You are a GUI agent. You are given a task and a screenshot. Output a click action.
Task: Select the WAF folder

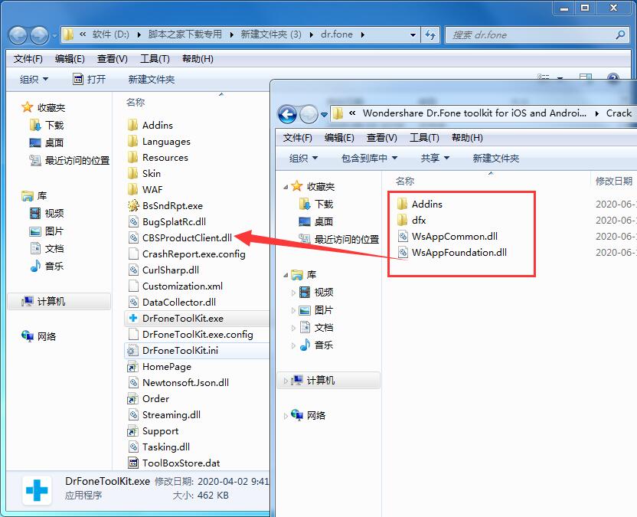pos(152,189)
